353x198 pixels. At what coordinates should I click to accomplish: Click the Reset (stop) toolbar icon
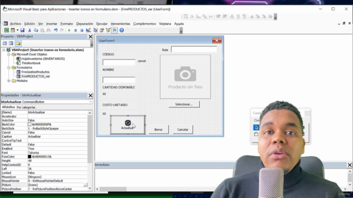(x=82, y=30)
